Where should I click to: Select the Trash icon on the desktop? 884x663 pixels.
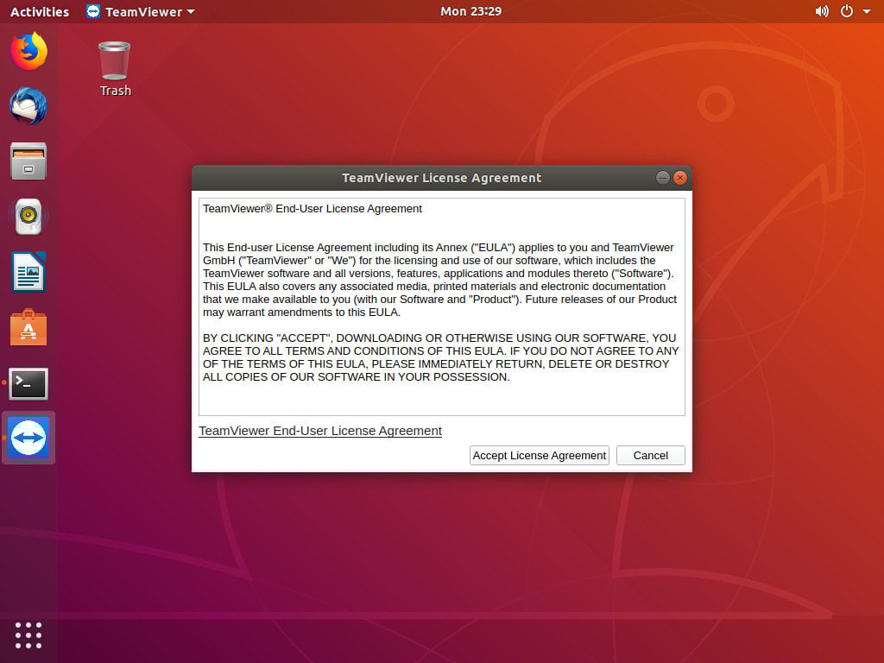point(115,69)
